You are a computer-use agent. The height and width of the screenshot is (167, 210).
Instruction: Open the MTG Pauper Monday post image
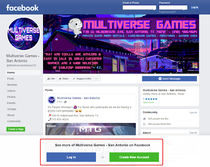[x=91, y=129]
